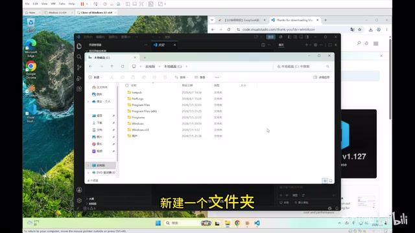The image size is (415, 233).
Task: Click the Paste icon in Explorer toolbar
Action: (133, 78)
